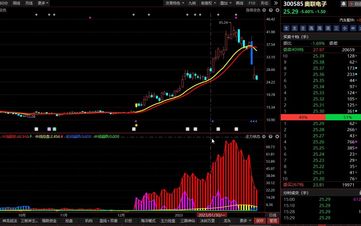Click the 委卖409档 summary row
The height and width of the screenshot is (226, 361).
(321, 50)
